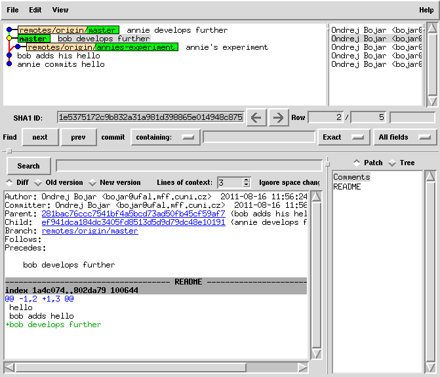The height and width of the screenshot is (377, 440).
Task: Click the horizontal scrollbar in diff pane
Action: tap(131, 367)
